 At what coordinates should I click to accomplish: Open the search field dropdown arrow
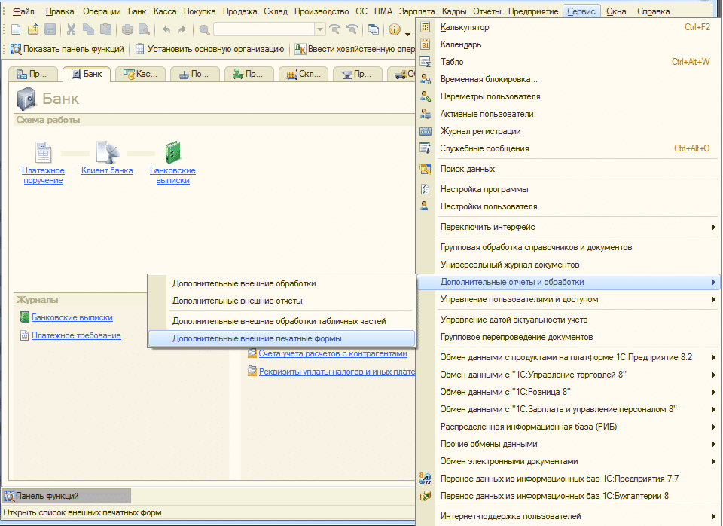[x=320, y=29]
